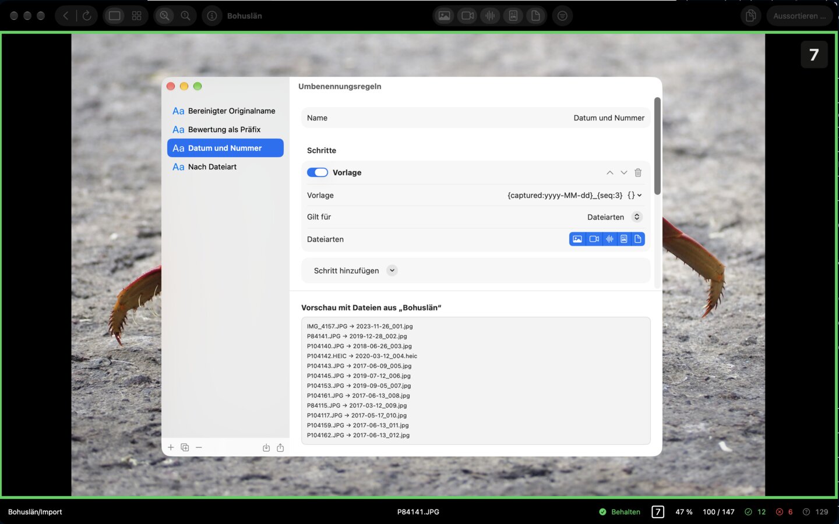
Task: Switch to single image view in toolbar
Action: (x=115, y=16)
